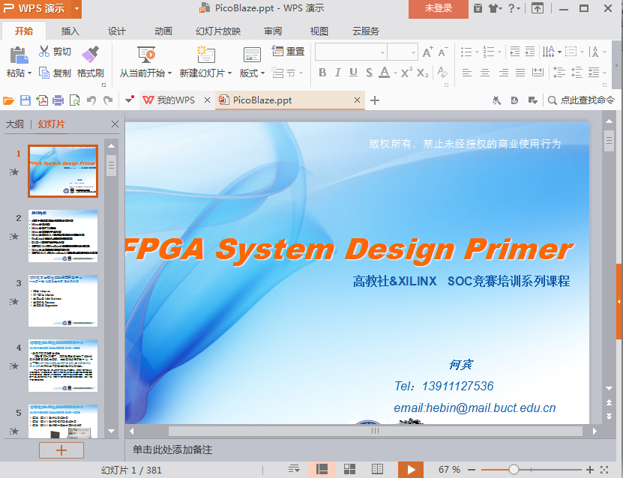623x478 pixels.
Task: Decrease font size with A- icon
Action: 442,52
